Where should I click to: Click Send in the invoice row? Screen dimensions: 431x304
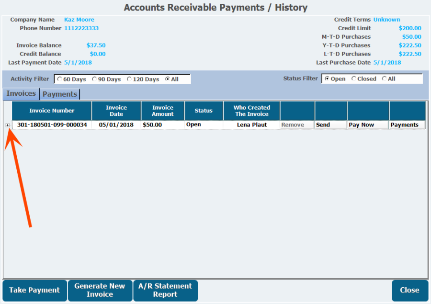point(330,125)
